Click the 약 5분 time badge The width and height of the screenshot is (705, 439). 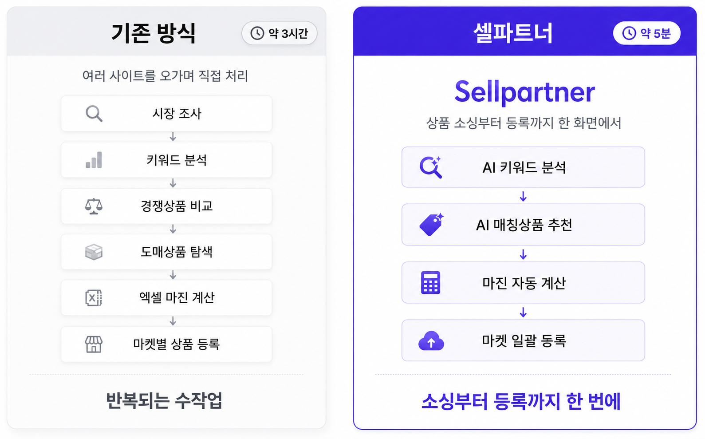pos(646,33)
